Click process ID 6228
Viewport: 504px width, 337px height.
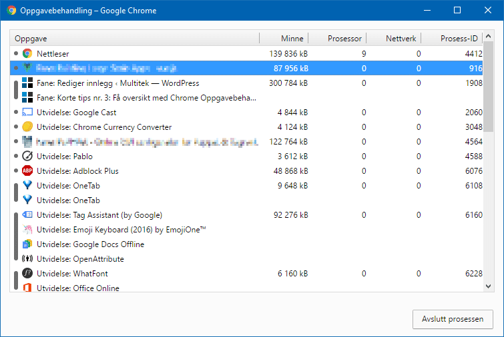tap(474, 274)
